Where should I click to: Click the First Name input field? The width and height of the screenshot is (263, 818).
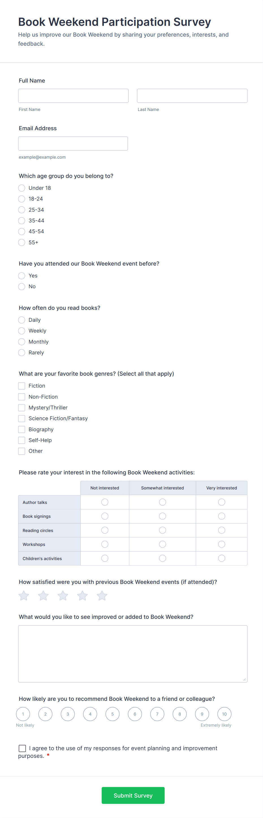(73, 96)
